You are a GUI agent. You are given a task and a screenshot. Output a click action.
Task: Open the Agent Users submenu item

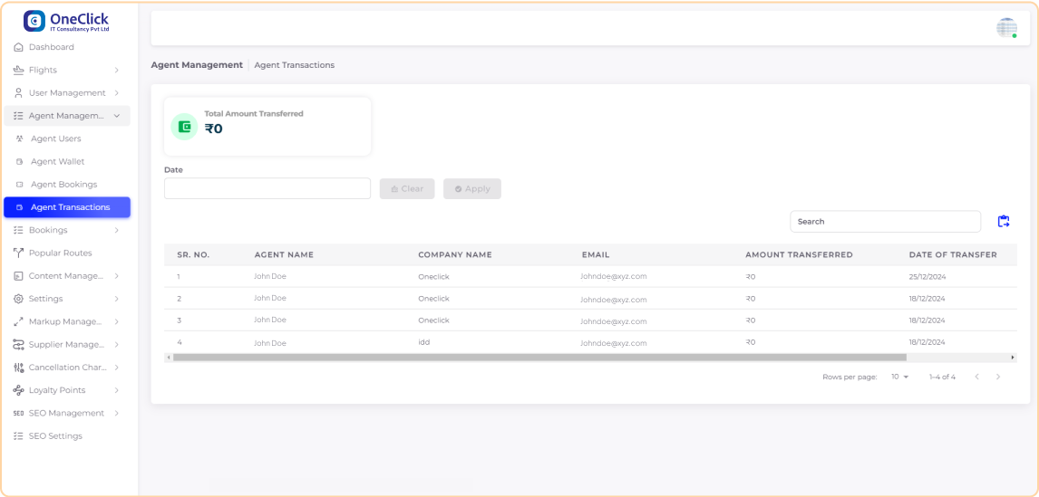55,139
